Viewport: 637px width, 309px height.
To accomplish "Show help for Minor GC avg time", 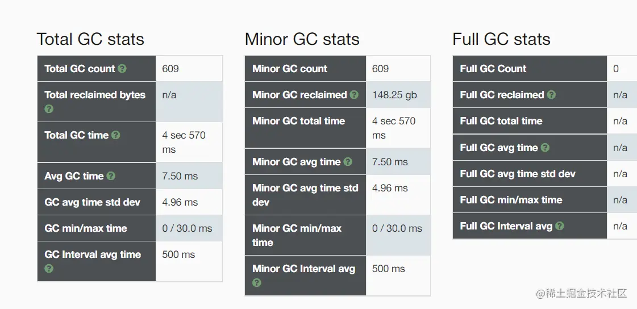I will coord(348,162).
